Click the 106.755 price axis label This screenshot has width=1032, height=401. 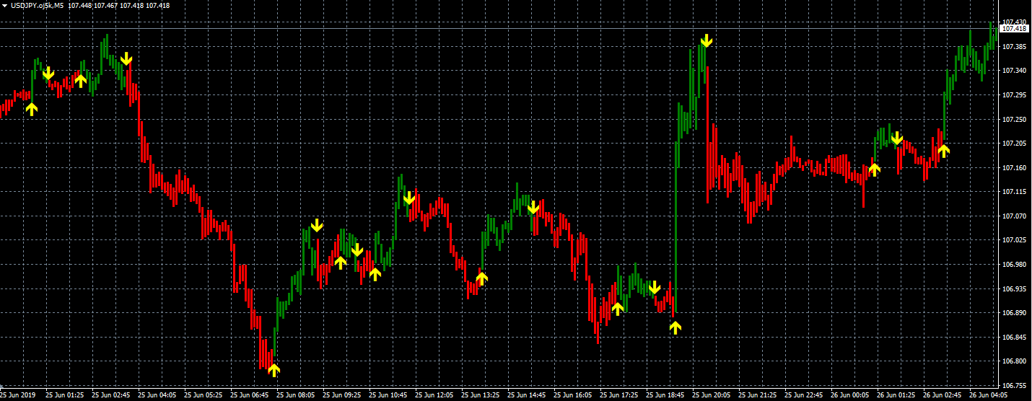click(x=1015, y=386)
